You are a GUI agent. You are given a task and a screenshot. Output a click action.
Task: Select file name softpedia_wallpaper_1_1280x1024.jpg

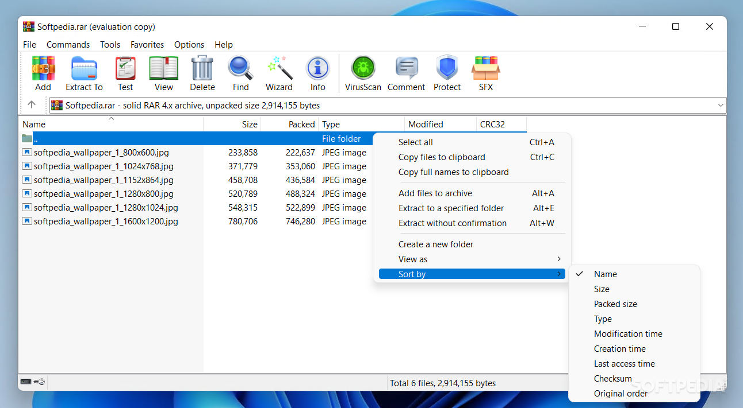(106, 207)
